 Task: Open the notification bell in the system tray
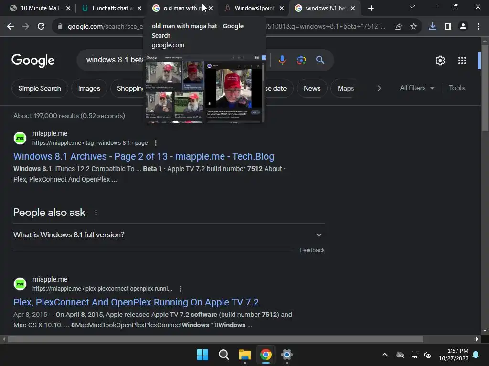click(476, 355)
